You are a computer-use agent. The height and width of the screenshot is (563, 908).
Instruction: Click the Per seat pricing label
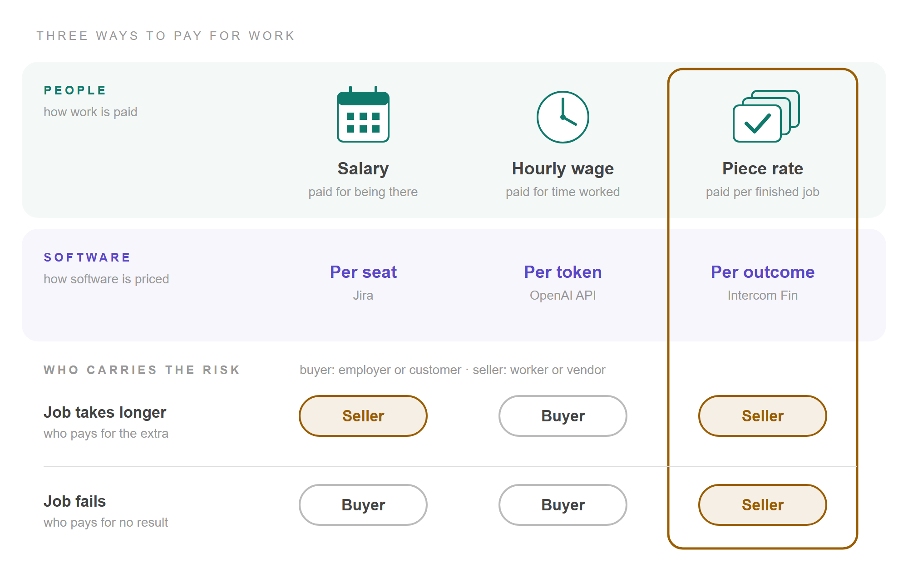(363, 272)
